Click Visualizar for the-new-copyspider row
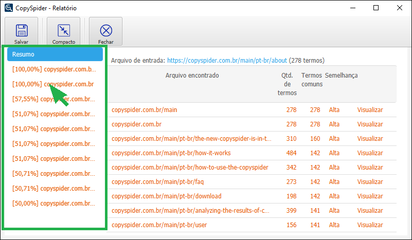This screenshot has height=240, width=412. coord(370,139)
